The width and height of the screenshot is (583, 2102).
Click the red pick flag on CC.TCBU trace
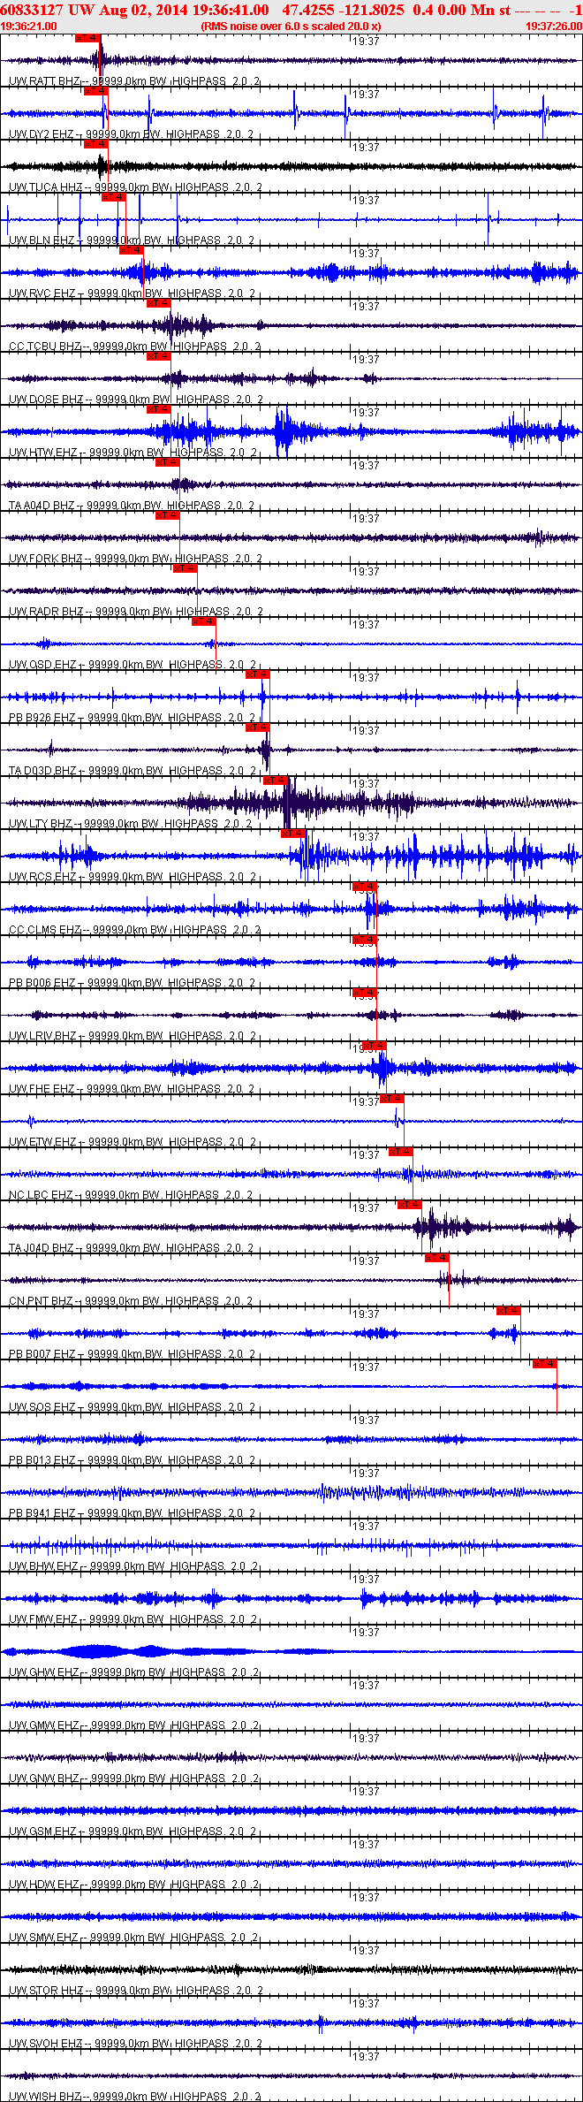pyautogui.click(x=158, y=303)
